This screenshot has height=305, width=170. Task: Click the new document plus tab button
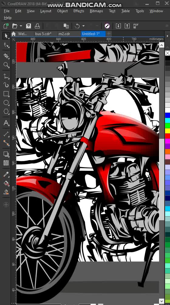[109, 34]
